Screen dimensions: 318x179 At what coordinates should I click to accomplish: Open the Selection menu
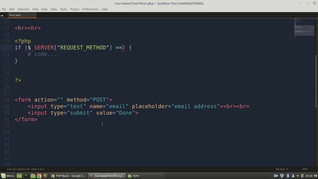click(23, 9)
